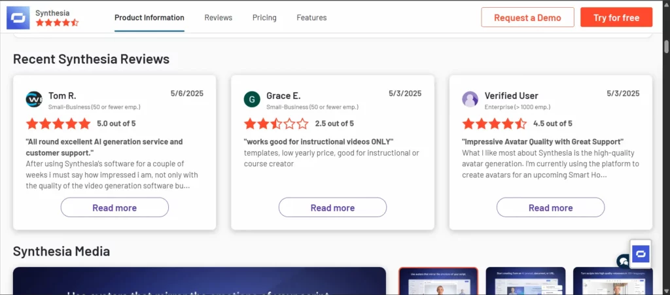
Task: Open the Pricing tab
Action: click(x=264, y=18)
